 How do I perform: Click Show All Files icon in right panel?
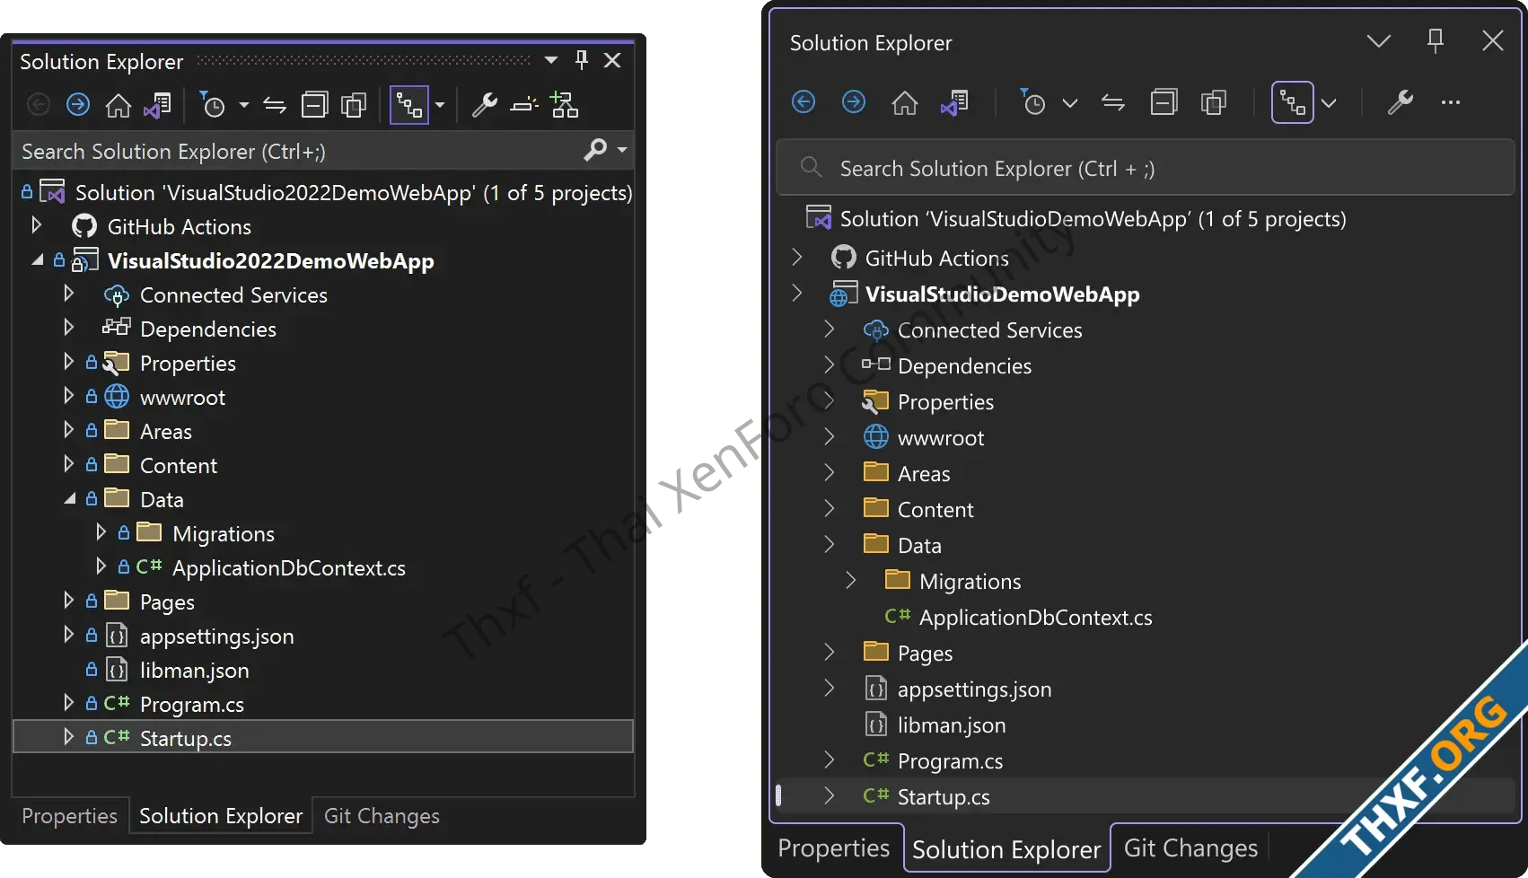pos(1214,102)
